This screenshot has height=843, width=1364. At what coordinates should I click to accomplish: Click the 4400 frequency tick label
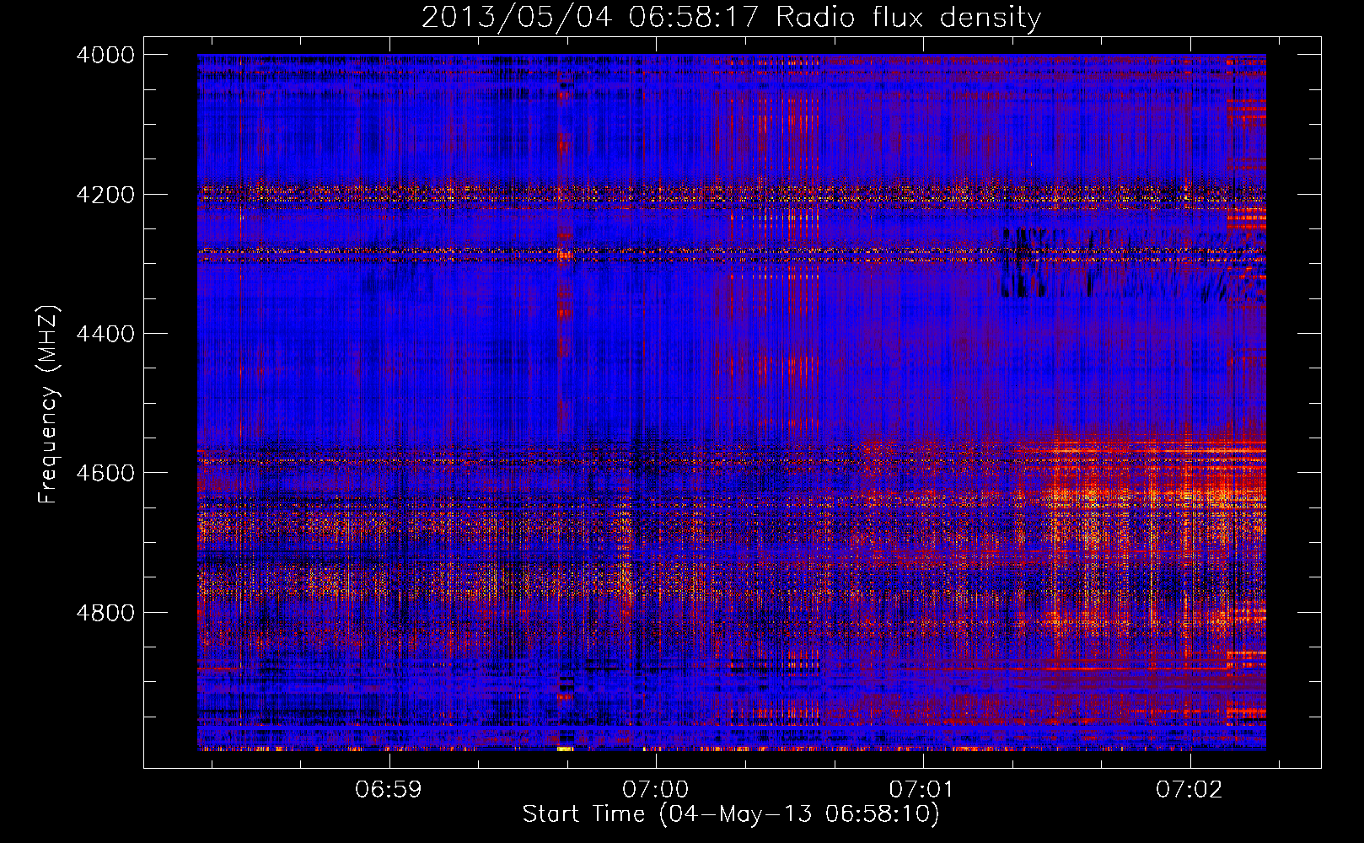pyautogui.click(x=105, y=334)
